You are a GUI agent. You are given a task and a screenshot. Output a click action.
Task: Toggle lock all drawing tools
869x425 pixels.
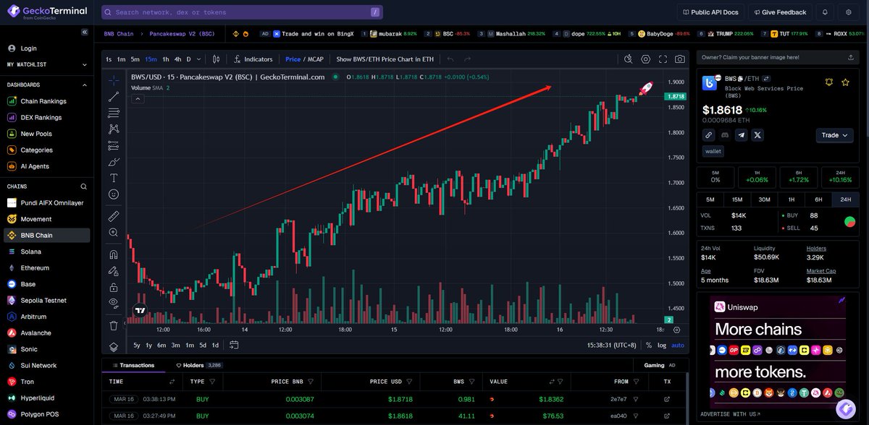point(114,287)
